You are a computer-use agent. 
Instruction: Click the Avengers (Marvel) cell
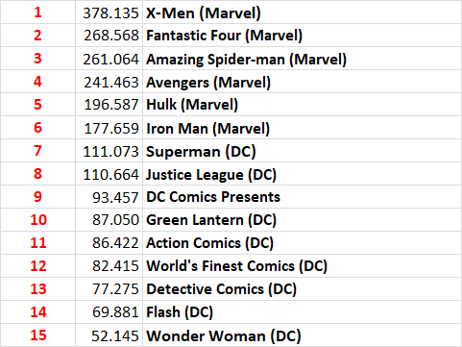click(x=302, y=82)
